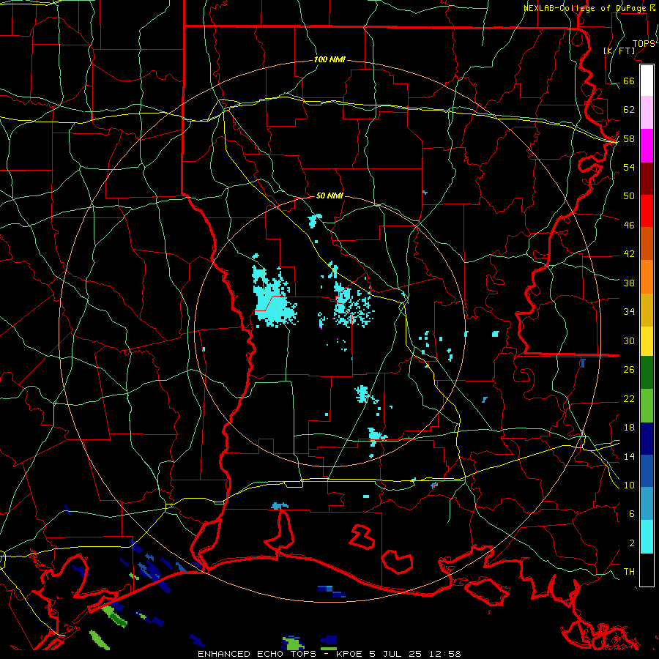Viewport: 659px width, 659px height.
Task: Click the '46' legend value
Action: [x=629, y=225]
